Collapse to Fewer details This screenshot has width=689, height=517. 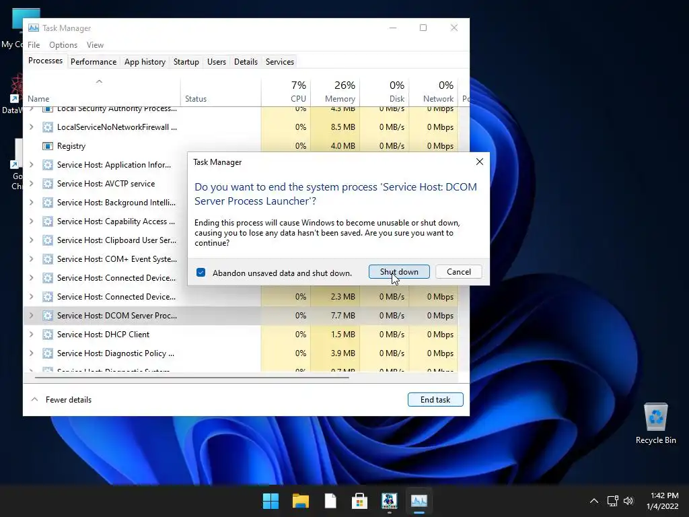[61, 400]
